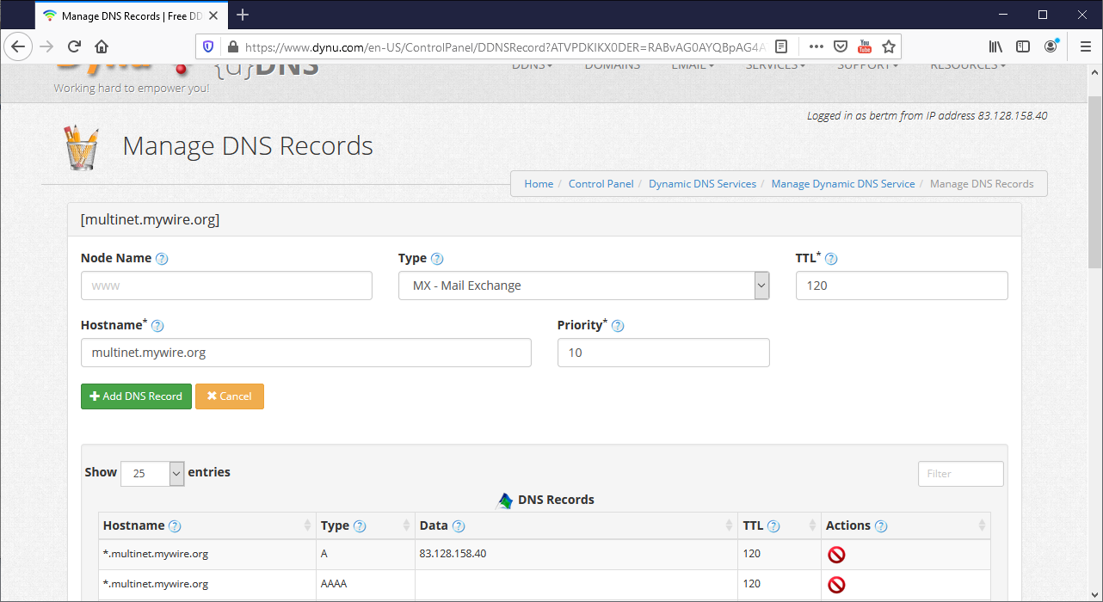Click the help icon next to TTL field label
1103x602 pixels.
coord(831,259)
